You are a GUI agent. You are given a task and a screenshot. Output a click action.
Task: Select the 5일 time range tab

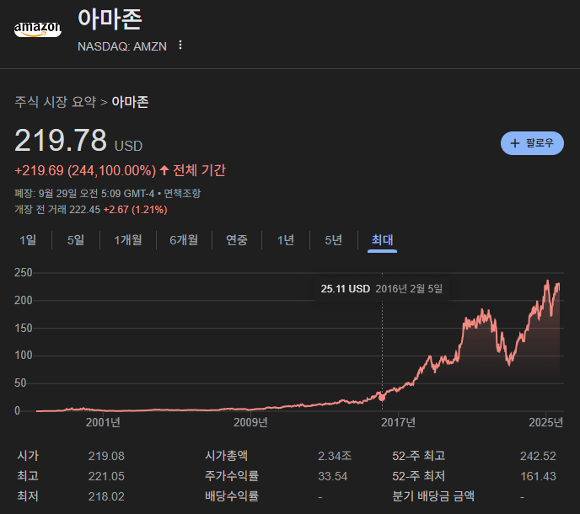pos(76,240)
